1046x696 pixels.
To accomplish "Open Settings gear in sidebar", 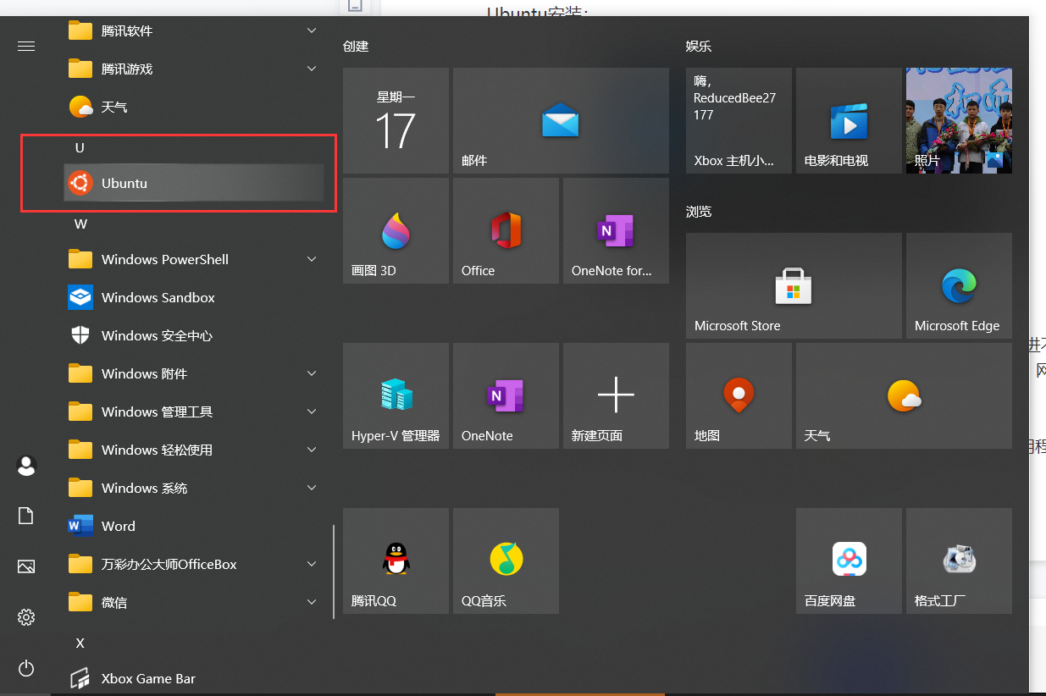I will [x=26, y=617].
